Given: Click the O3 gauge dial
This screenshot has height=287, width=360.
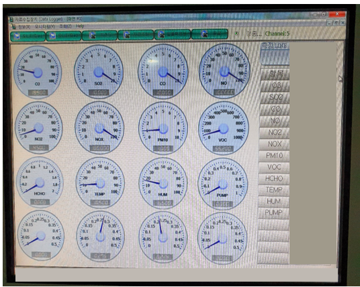Looking at the screenshot, I should pos(38,72).
